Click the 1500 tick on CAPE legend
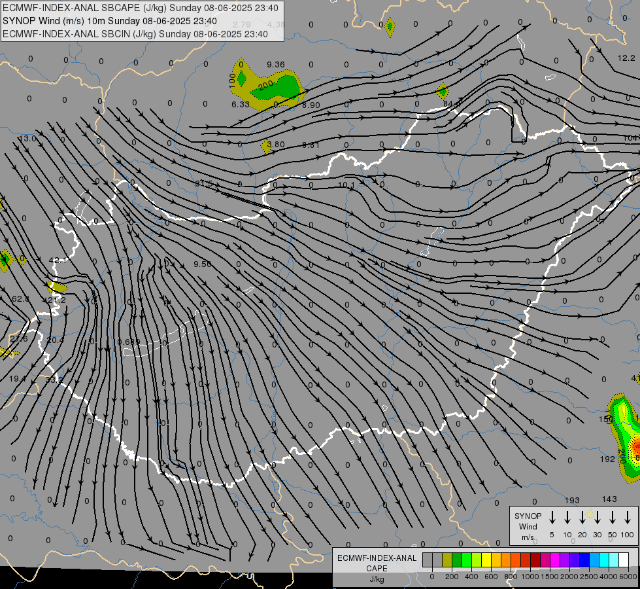640x589 pixels. click(550, 577)
